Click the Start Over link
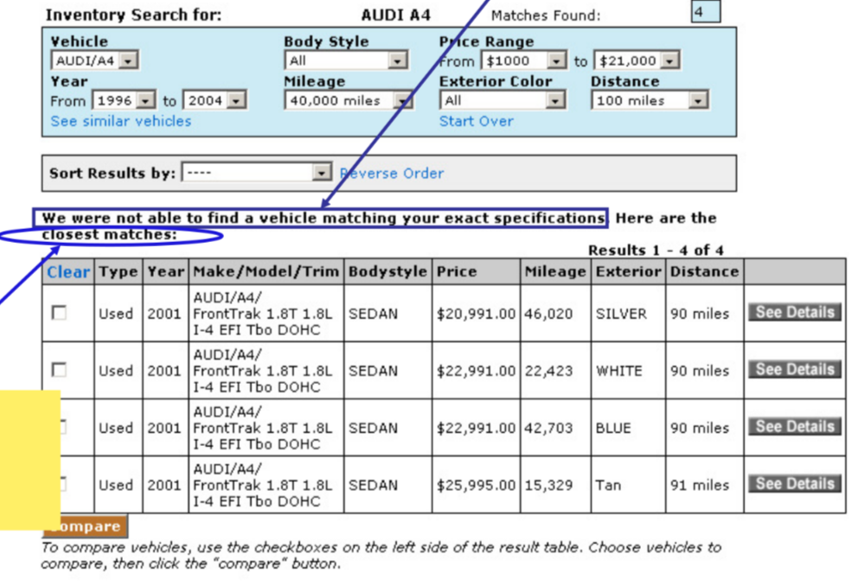 476,121
